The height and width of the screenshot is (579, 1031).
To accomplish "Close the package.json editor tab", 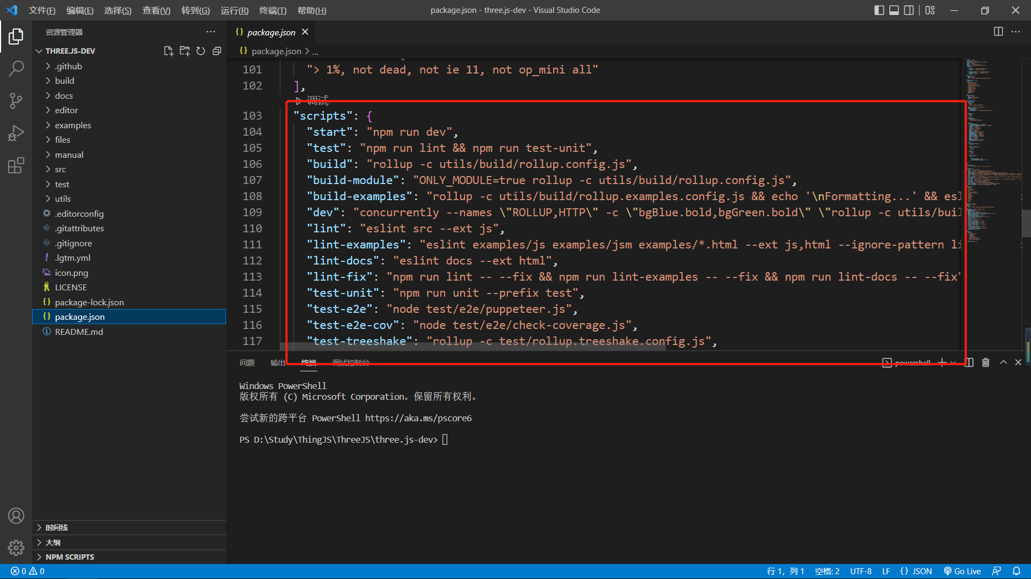I will point(305,32).
